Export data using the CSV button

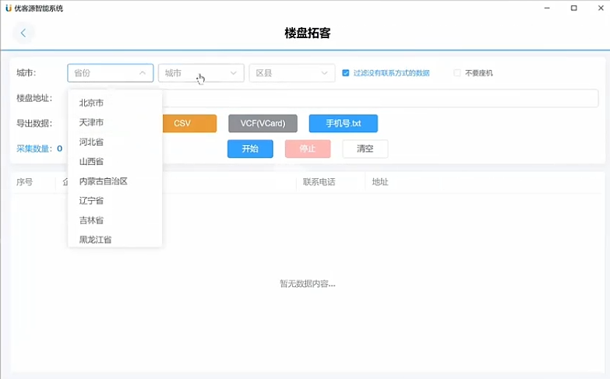182,124
